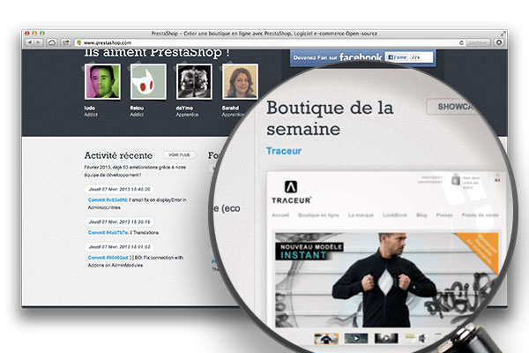The width and height of the screenshot is (529, 353).
Task: Open the Share icon in toolbar
Action: [66, 42]
